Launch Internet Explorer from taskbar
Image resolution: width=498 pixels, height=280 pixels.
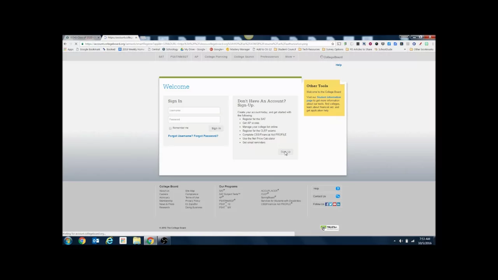pos(109,241)
